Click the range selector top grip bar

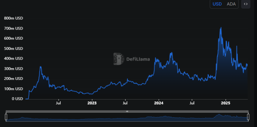pyautogui.click(x=127, y=111)
